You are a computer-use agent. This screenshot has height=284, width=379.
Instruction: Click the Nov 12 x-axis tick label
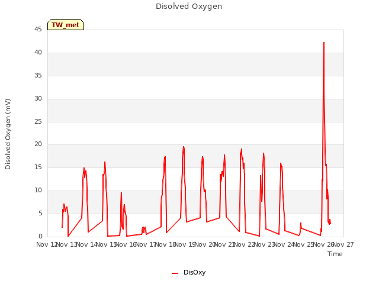point(47,244)
